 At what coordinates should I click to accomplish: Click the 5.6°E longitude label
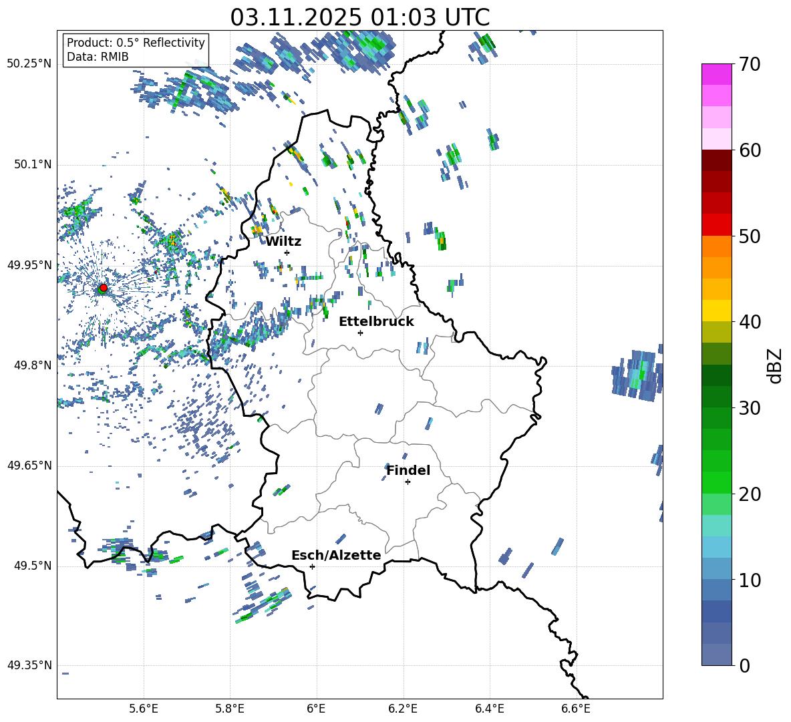pyautogui.click(x=144, y=709)
